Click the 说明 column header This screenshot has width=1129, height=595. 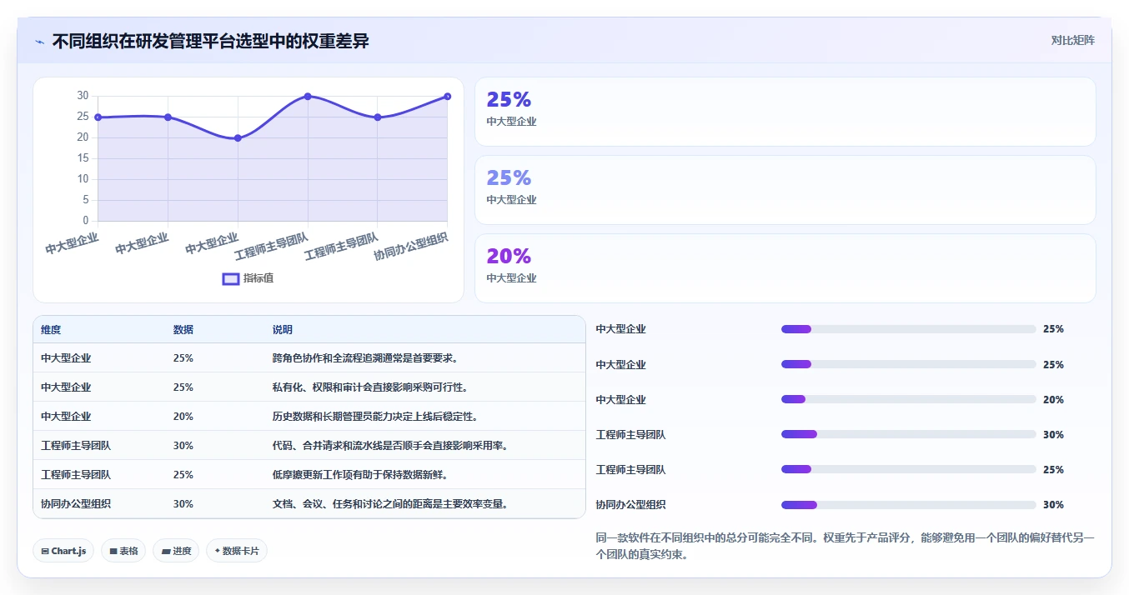coord(283,330)
